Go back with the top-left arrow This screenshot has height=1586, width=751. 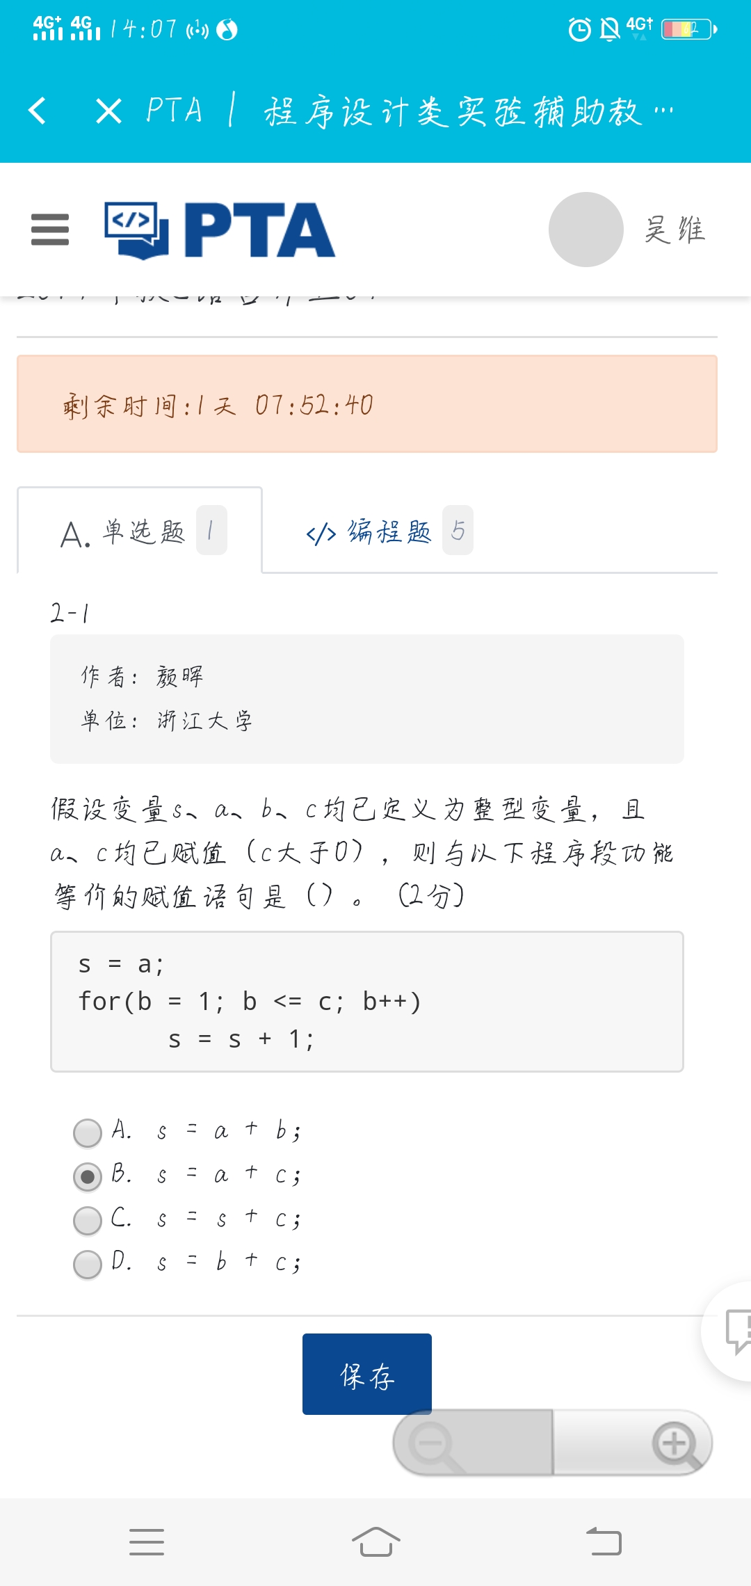[x=38, y=111]
